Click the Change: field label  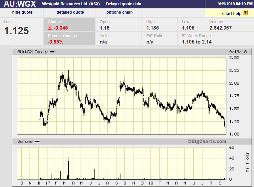[55, 22]
